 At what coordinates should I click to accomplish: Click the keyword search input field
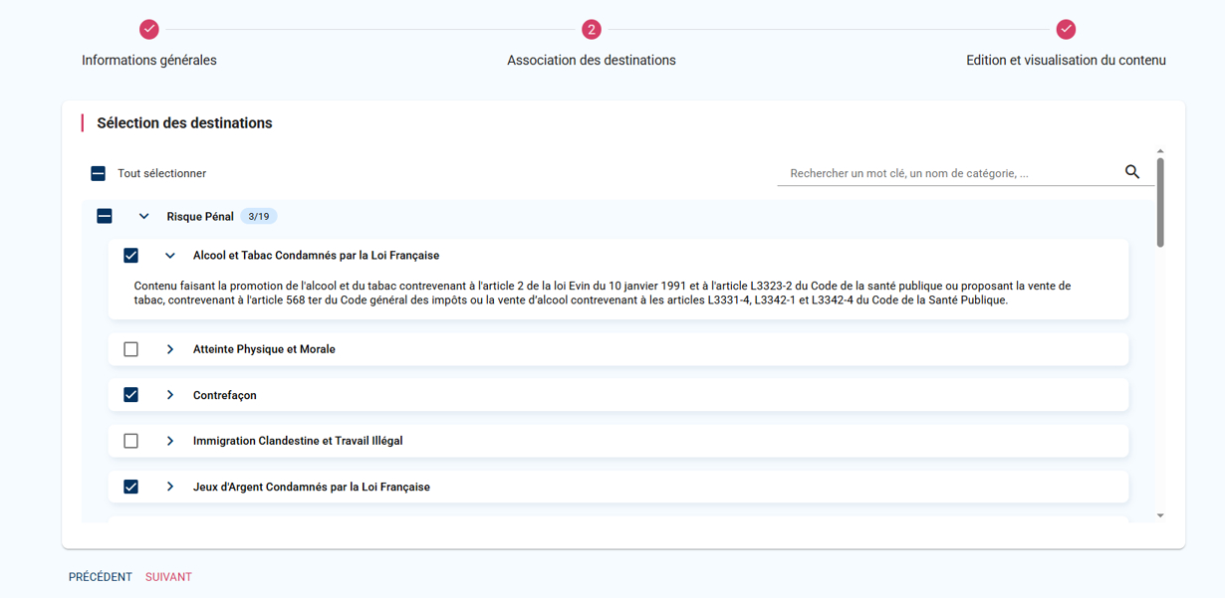coord(951,173)
